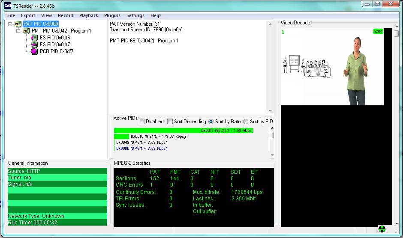Click the video camera icon for ES 0x0df7
403x238 pixels.
pos(34,45)
